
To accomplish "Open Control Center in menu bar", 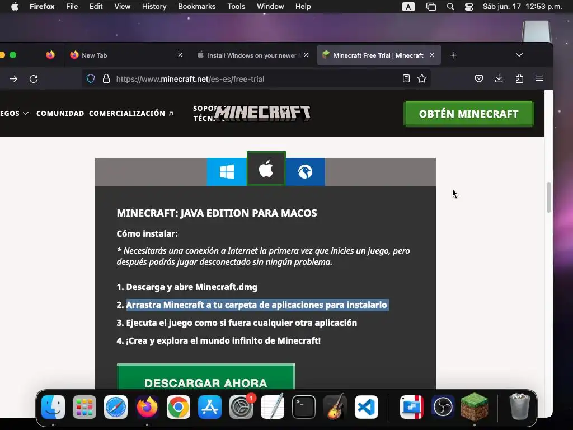I will [469, 7].
